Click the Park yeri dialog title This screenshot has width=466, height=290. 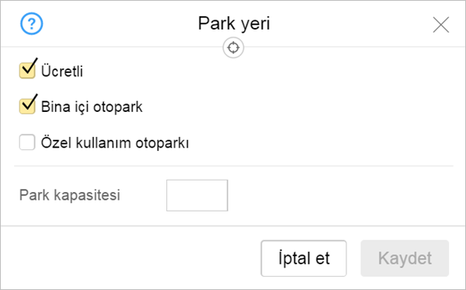click(x=234, y=23)
